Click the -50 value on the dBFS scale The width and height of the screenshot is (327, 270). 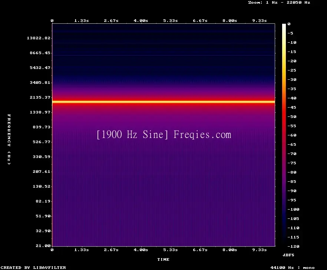292,116
